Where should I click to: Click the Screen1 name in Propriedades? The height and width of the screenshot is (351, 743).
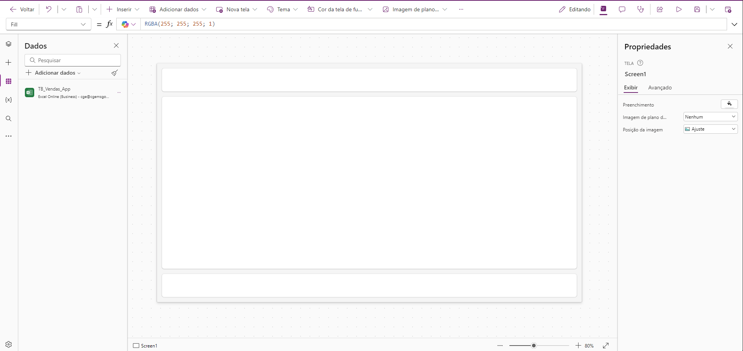click(635, 74)
